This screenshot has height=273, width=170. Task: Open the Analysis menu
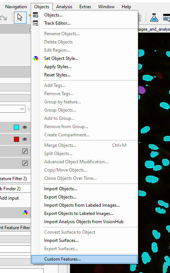64,7
